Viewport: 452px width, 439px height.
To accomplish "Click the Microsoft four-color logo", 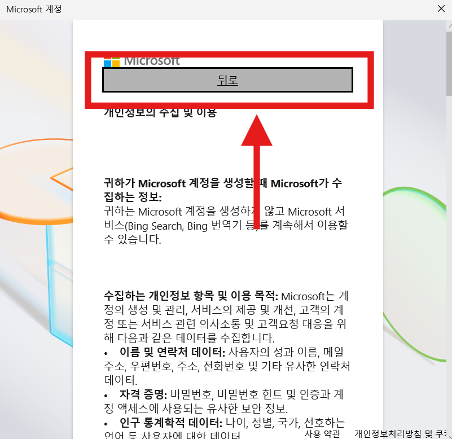I will (112, 62).
